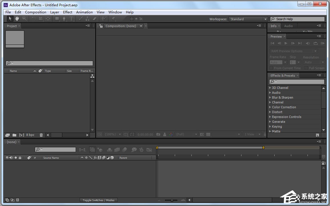Expand the Blur & Sharpen category
330x206 pixels.
click(x=270, y=97)
